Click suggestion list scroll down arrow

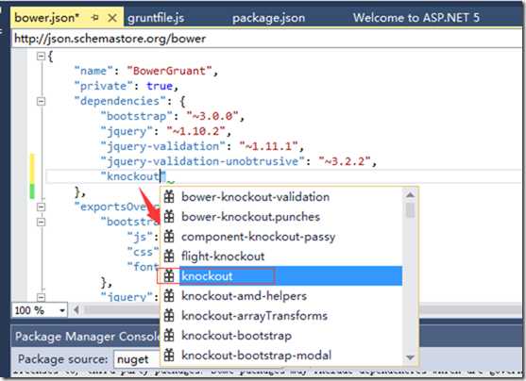coord(410,357)
